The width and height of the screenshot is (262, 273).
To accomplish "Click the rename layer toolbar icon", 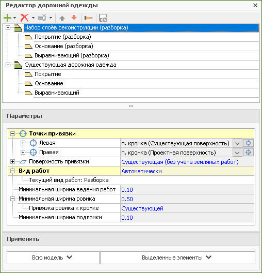I will point(42,18).
